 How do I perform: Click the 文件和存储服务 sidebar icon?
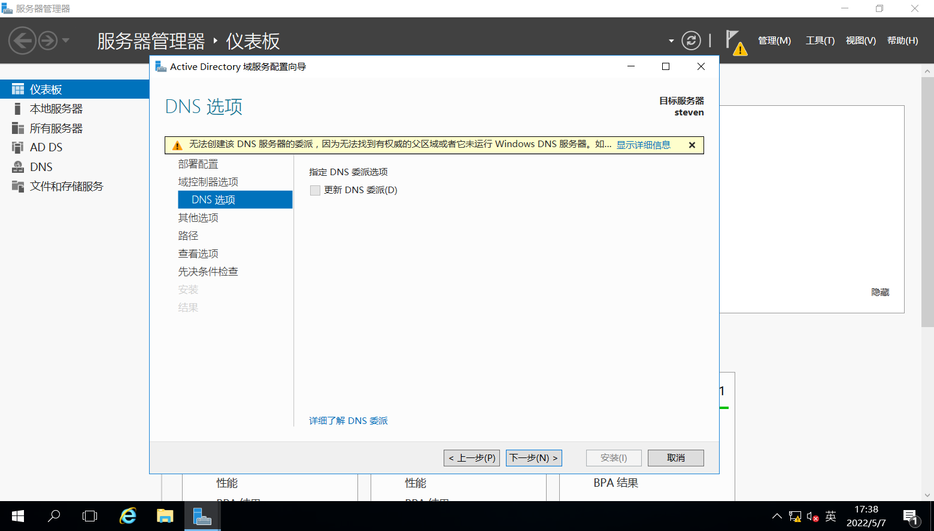[18, 186]
